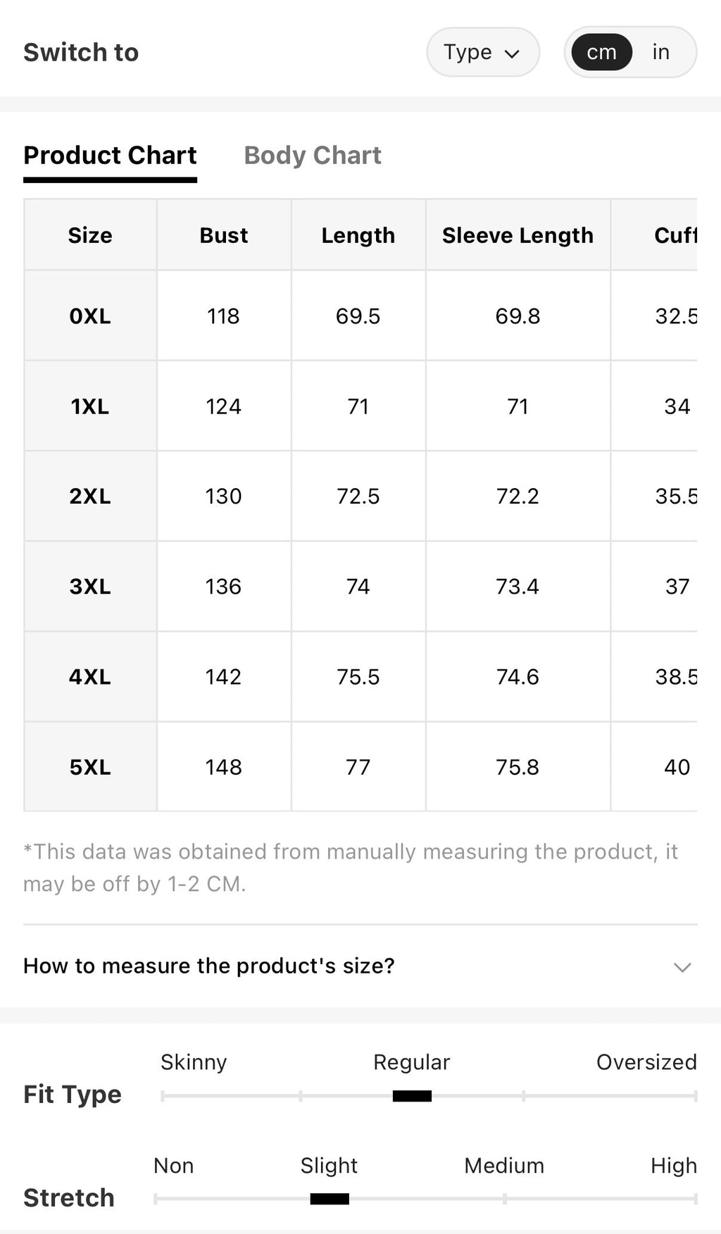This screenshot has height=1234, width=721.
Task: Click the Size column header
Action: [x=90, y=235]
